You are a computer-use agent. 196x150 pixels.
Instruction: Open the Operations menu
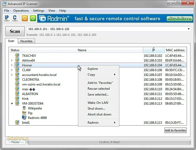pyautogui.click(x=21, y=11)
